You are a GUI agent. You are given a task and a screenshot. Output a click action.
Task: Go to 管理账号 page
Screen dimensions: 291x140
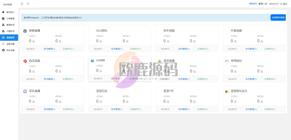pos(9,25)
